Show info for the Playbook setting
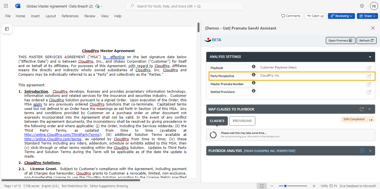Image resolution: width=380 pixels, height=189 pixels. (x=254, y=67)
